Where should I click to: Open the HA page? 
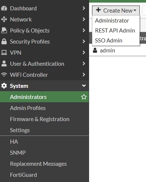point(44,142)
